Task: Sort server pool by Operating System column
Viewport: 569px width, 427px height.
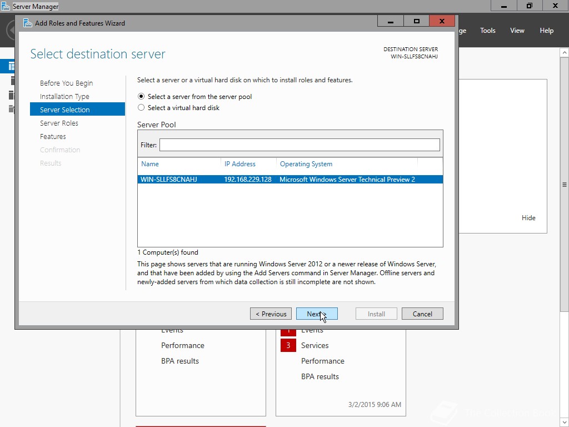Action: point(306,164)
